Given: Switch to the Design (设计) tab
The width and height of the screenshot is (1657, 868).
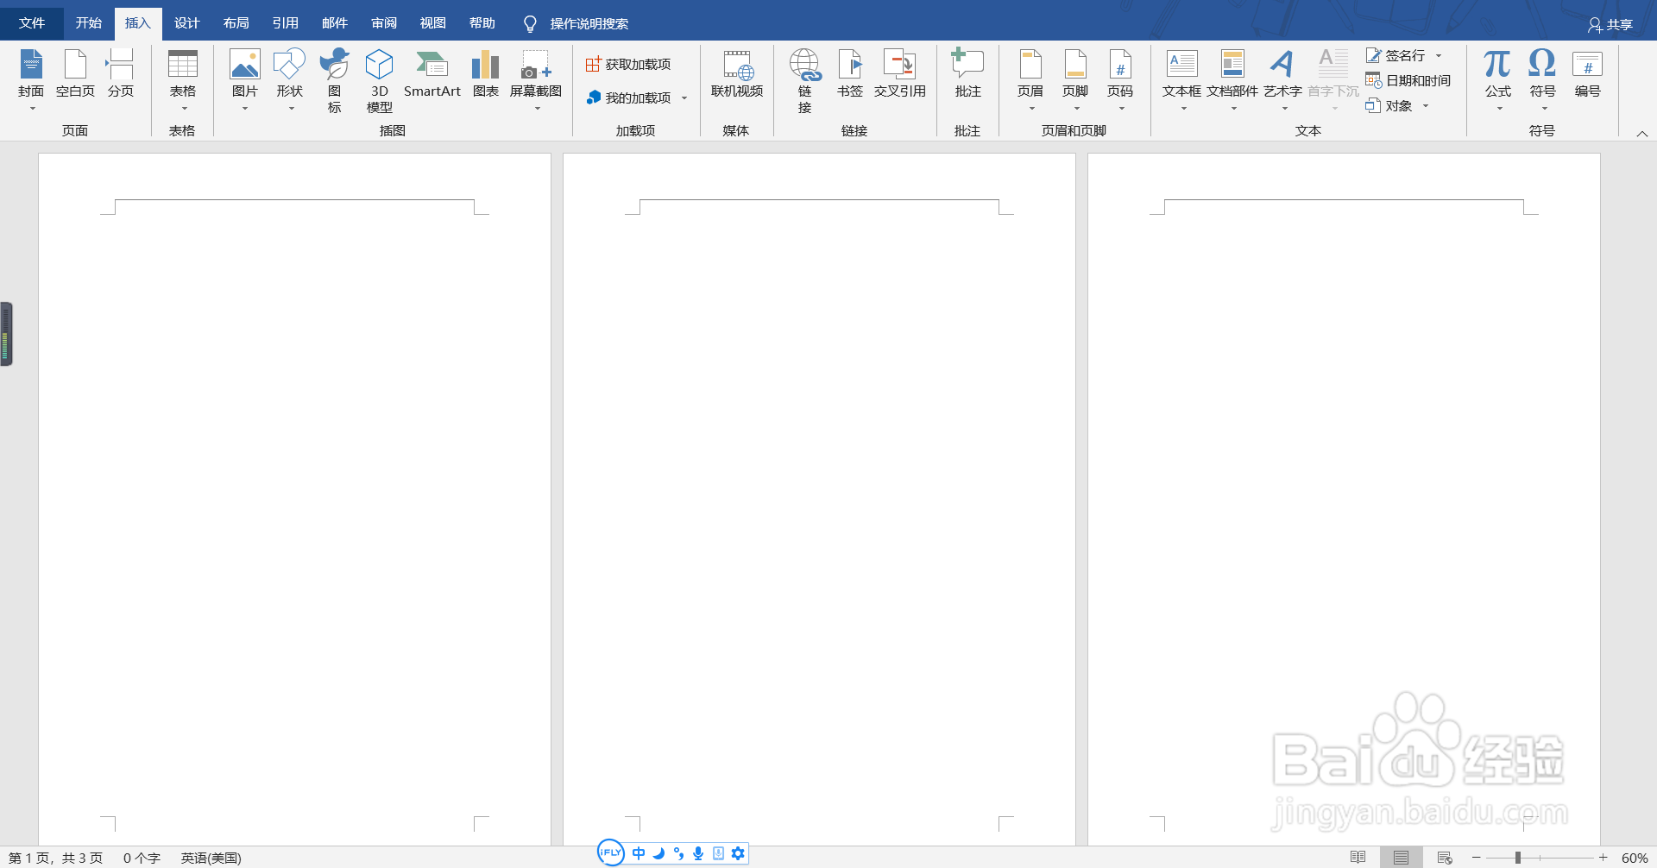Looking at the screenshot, I should pos(186,23).
